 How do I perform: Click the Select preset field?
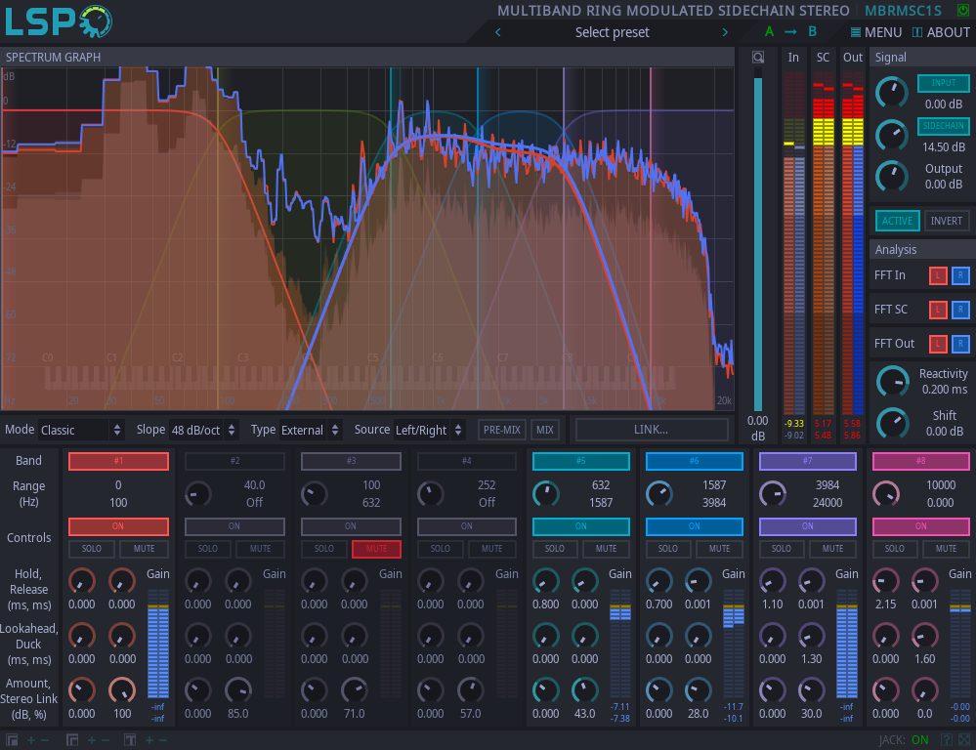(x=612, y=32)
